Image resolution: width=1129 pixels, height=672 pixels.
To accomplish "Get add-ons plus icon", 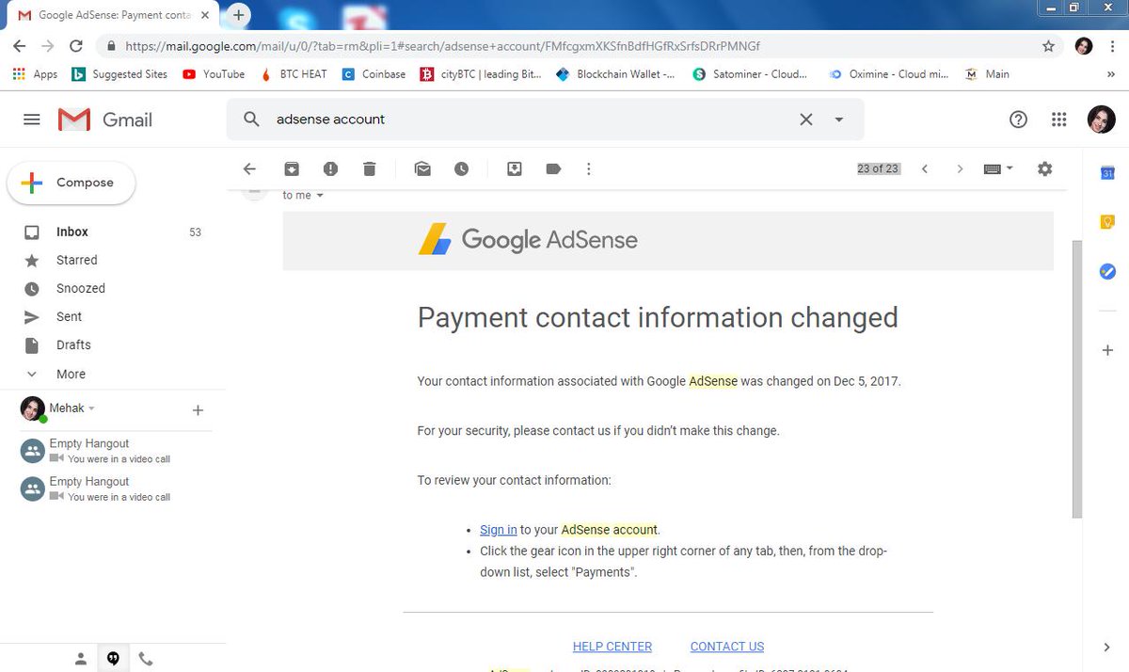I will (x=1107, y=350).
